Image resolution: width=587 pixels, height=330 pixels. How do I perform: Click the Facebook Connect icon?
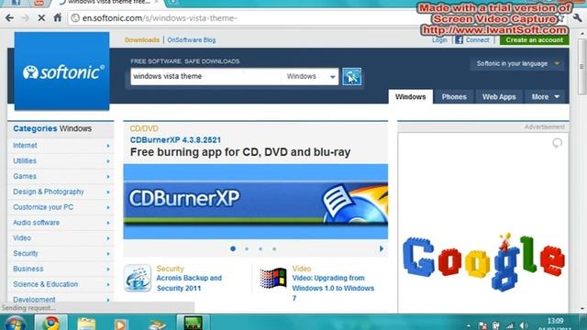[459, 39]
